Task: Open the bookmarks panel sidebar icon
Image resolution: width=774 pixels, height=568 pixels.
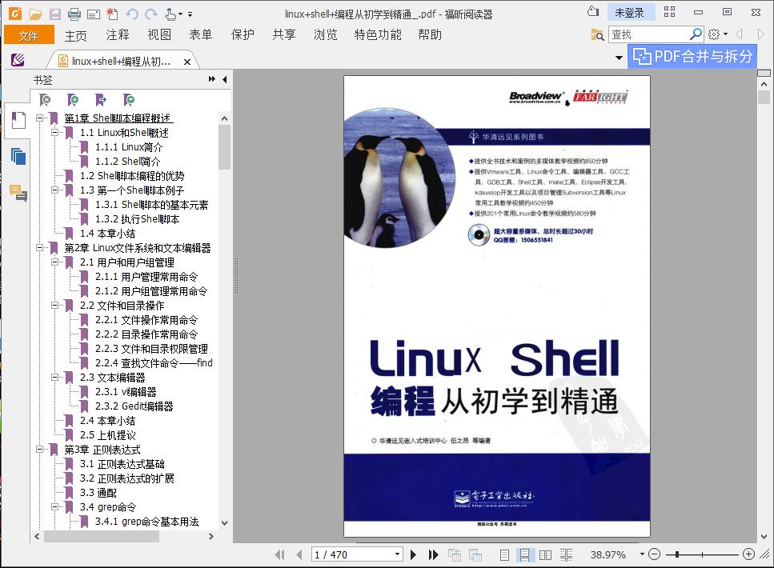Action: pyautogui.click(x=18, y=121)
